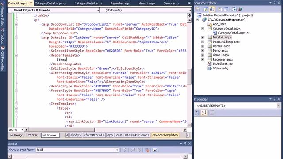Screen dimensions: 283x159
Task: Select the <HeaderTemplate> tag navigator
Action: 165,135
